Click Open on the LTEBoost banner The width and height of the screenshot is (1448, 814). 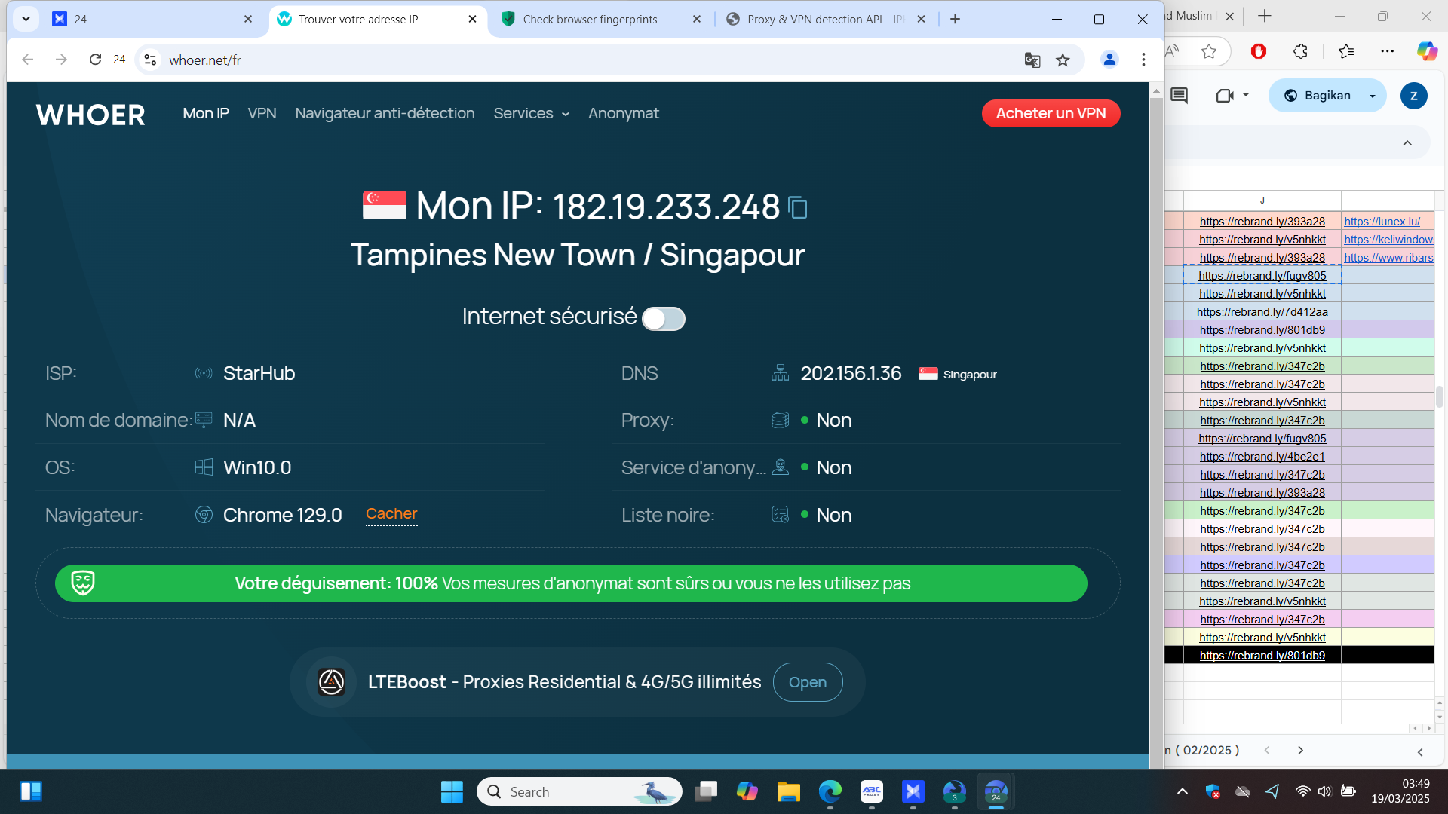coord(808,682)
